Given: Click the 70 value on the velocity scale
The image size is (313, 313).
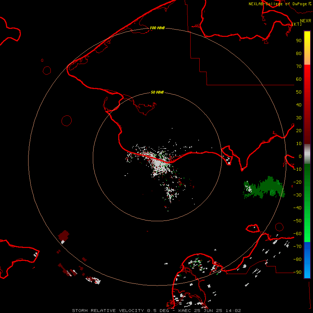Looking at the screenshot, I should point(299,66).
